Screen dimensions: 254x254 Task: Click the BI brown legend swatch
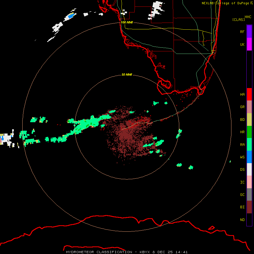(x=249, y=207)
